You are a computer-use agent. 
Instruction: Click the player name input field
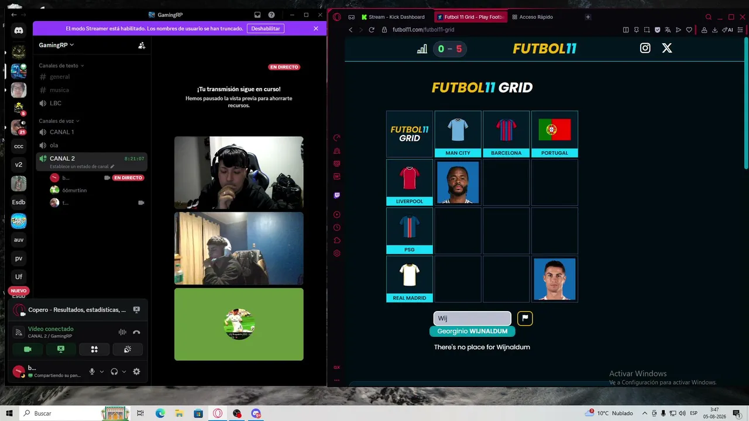[472, 318]
